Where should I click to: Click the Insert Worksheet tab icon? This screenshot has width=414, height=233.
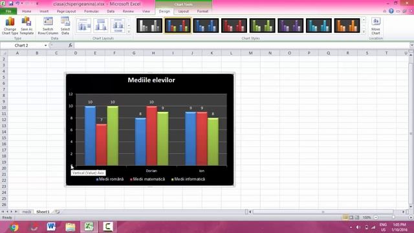(57, 212)
